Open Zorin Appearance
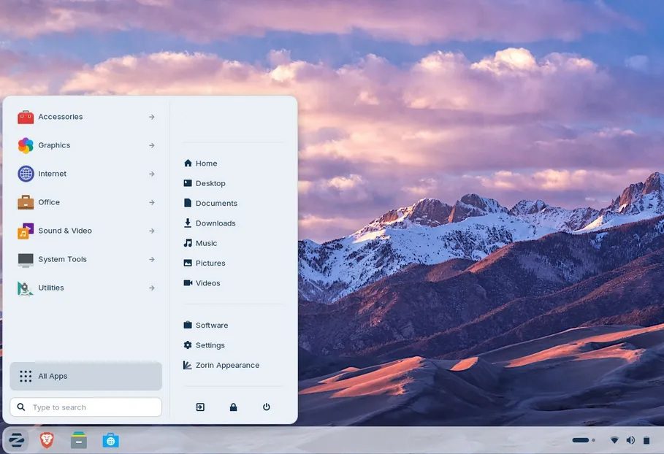This screenshot has height=454, width=664. click(226, 365)
